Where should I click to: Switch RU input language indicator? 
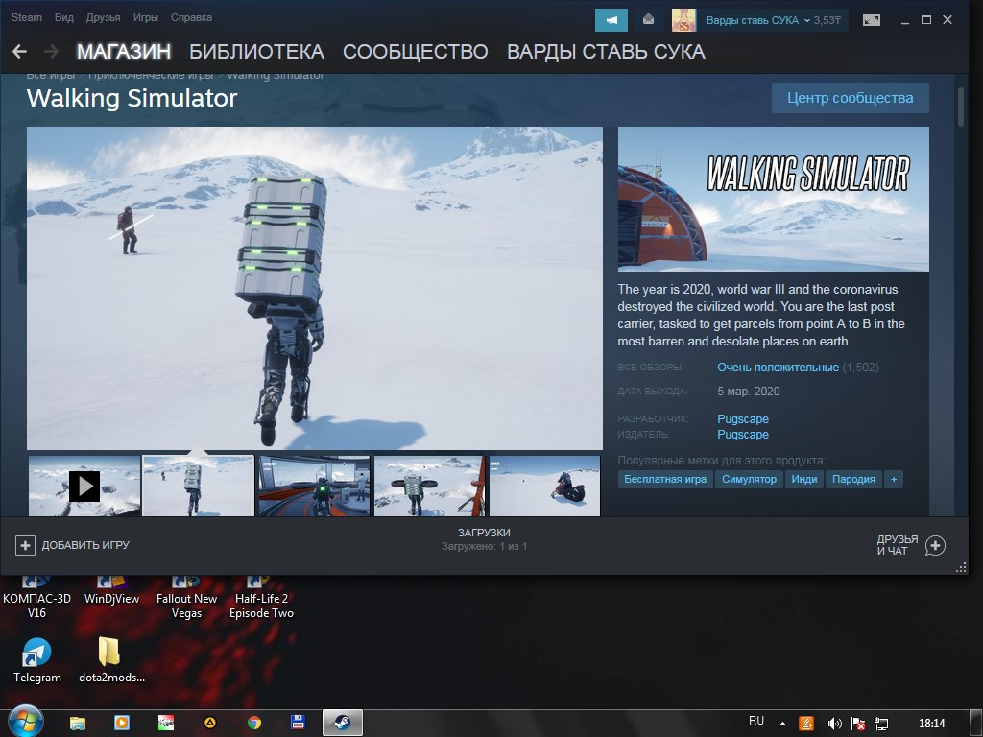point(756,721)
